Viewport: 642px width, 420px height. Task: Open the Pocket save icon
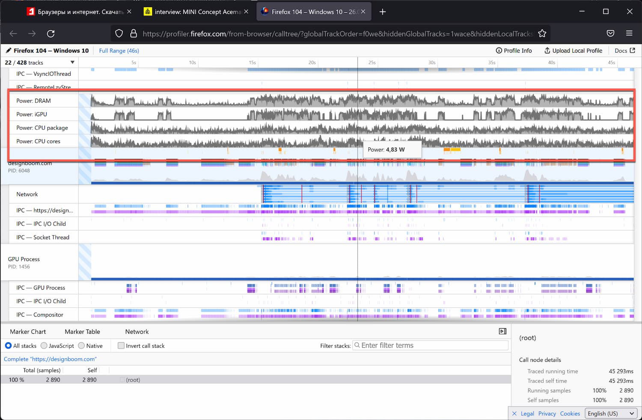610,33
